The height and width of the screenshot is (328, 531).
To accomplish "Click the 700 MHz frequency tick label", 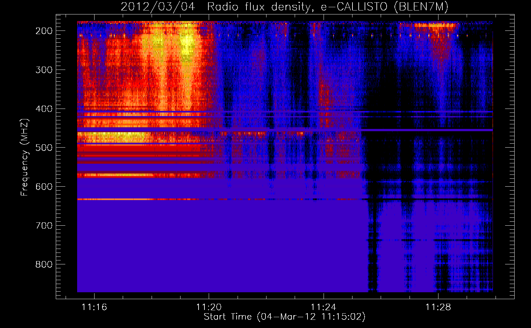I will click(44, 226).
